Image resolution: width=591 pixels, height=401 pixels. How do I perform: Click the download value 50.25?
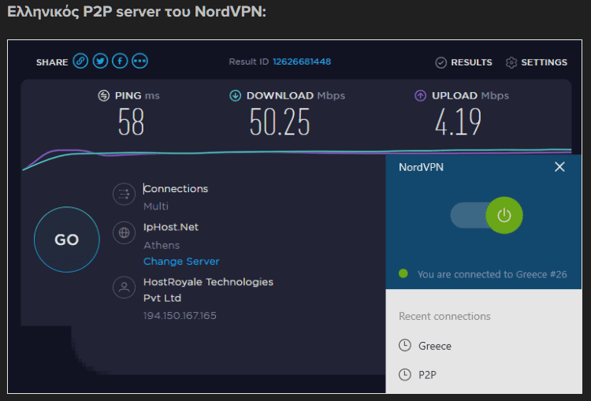tap(280, 122)
